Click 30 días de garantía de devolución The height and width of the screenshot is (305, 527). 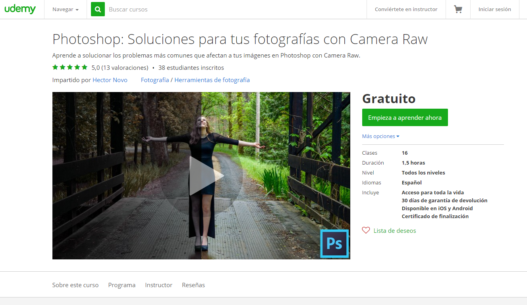pos(444,200)
